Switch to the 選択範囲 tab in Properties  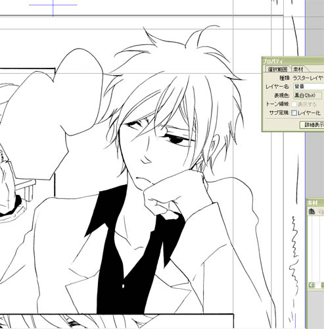click(277, 69)
